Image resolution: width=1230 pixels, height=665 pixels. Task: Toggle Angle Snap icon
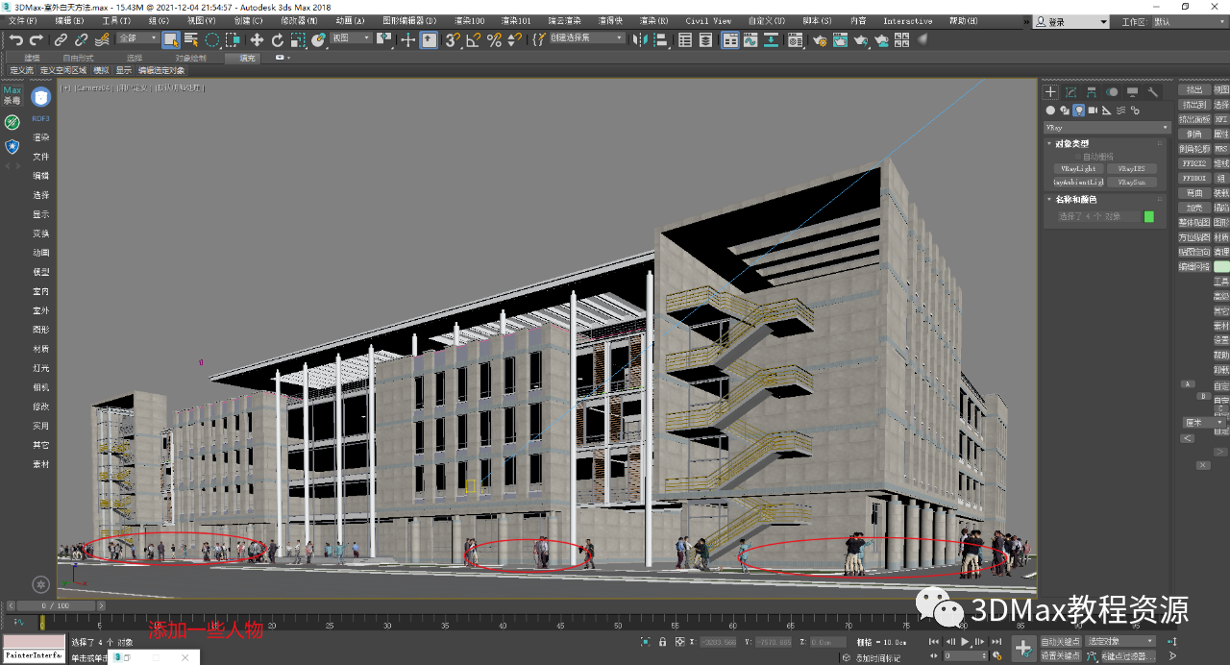[x=473, y=39]
